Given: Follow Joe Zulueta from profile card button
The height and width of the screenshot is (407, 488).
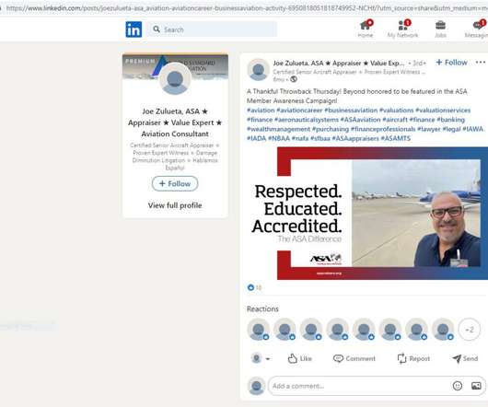Looking at the screenshot, I should (175, 183).
